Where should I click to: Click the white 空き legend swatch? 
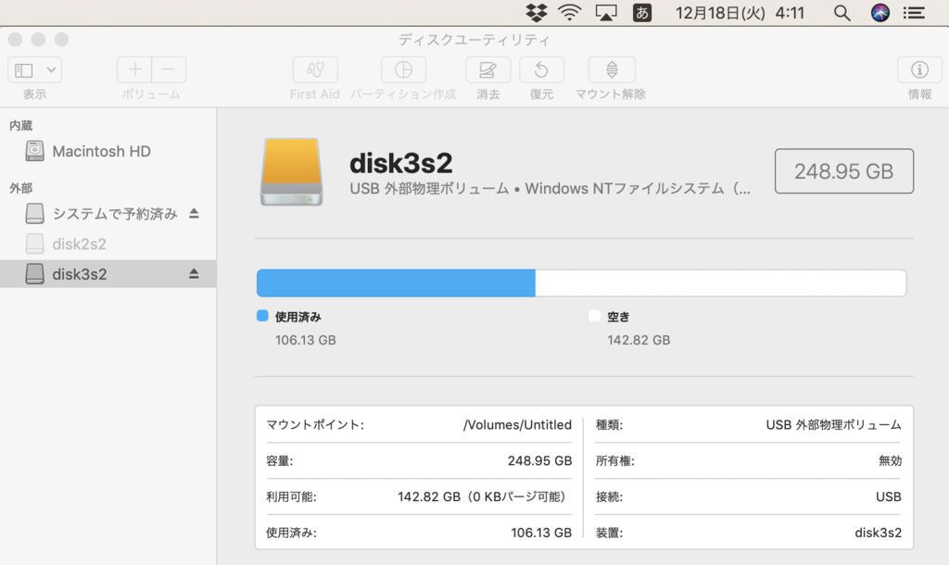point(594,316)
